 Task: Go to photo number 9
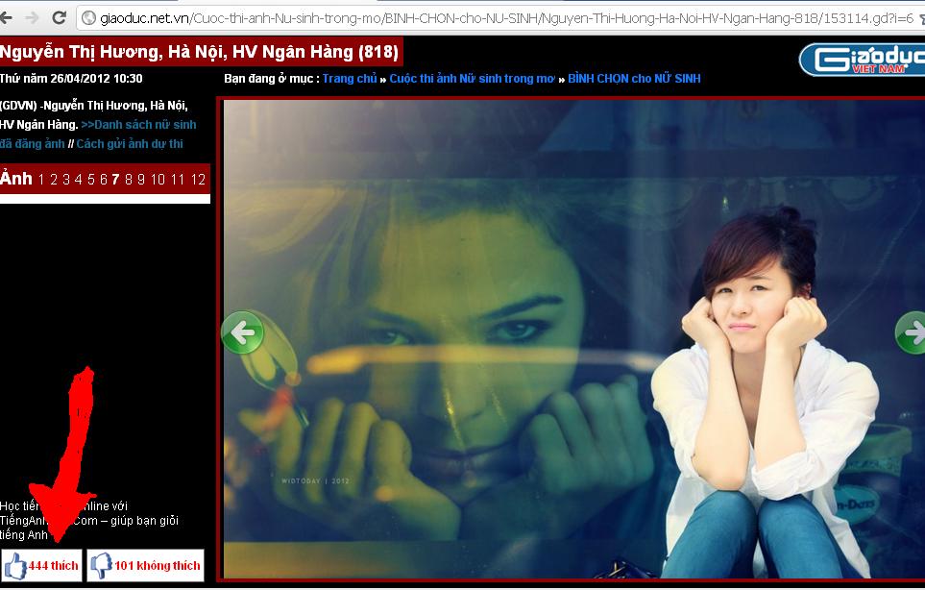click(x=141, y=180)
